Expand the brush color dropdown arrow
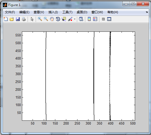Screen dimensions: 151x135 pyautogui.click(x=75, y=19)
